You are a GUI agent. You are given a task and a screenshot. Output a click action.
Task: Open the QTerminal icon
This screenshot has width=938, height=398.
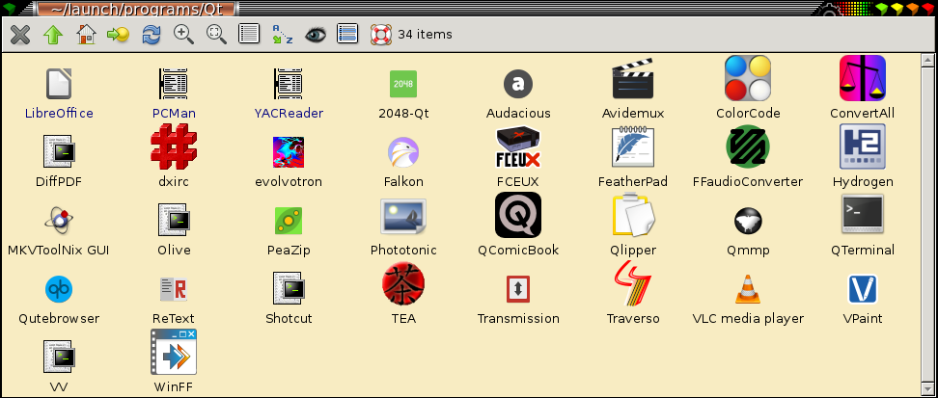(x=863, y=214)
